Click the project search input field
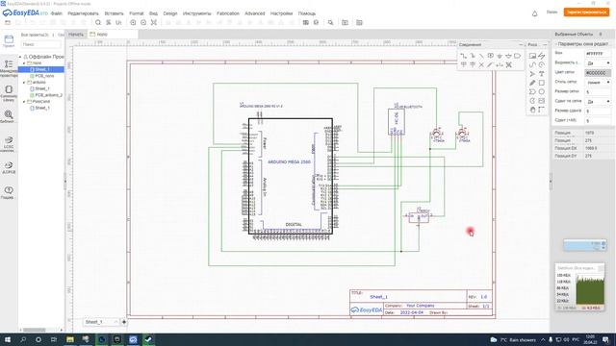Screen dimensions: 616x346 [x=41, y=44]
